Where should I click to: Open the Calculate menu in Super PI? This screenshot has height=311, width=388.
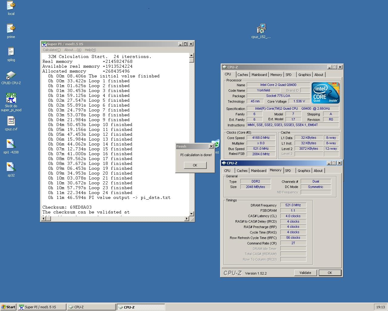(52, 50)
